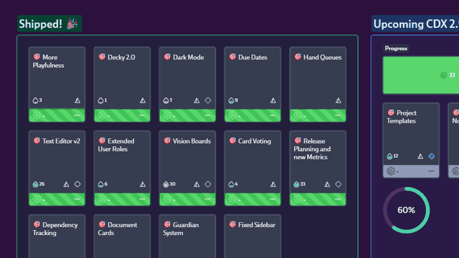459x258 pixels.
Task: Click the 60% circular progress ring
Action: tap(407, 210)
